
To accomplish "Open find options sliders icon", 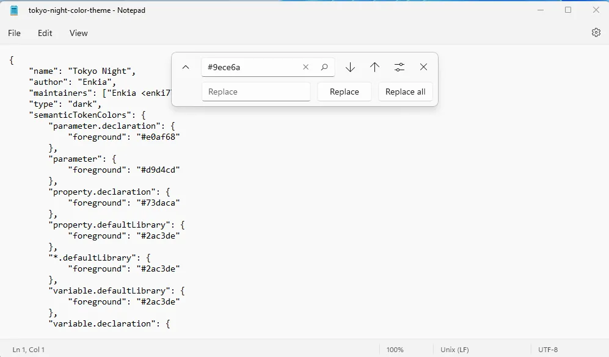I will pos(399,67).
